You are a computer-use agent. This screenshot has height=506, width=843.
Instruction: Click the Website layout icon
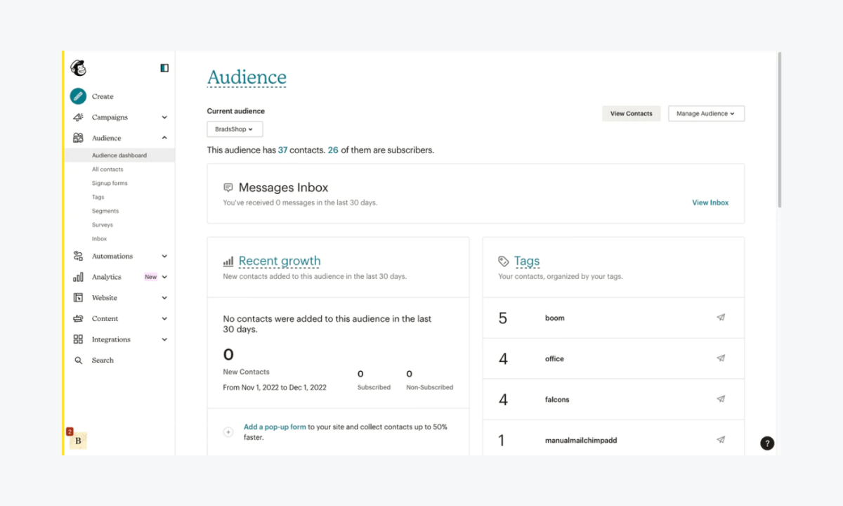tap(78, 298)
